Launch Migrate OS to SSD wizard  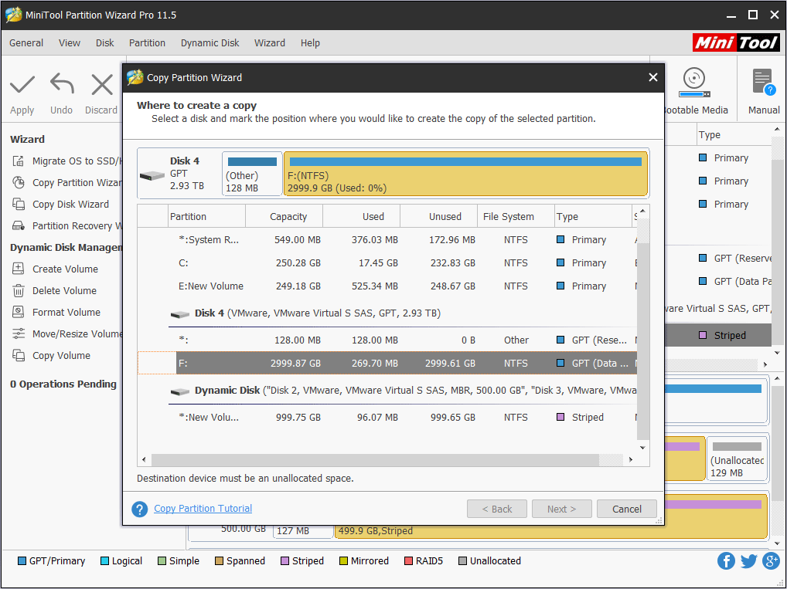(x=66, y=161)
